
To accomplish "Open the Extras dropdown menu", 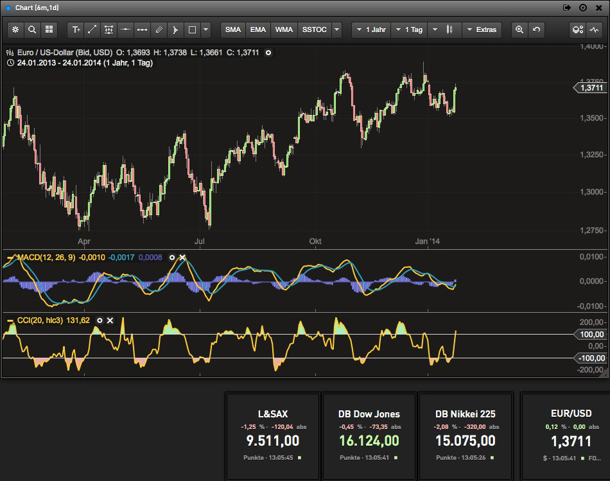I will pyautogui.click(x=482, y=30).
